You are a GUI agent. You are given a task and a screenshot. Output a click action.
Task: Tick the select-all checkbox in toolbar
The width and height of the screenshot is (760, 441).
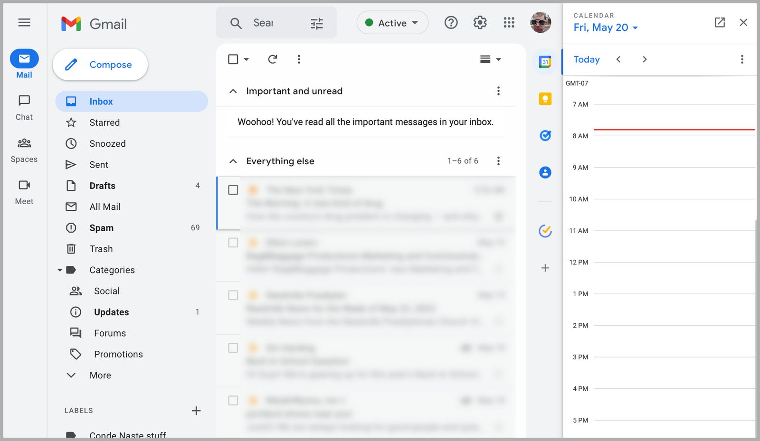point(233,59)
